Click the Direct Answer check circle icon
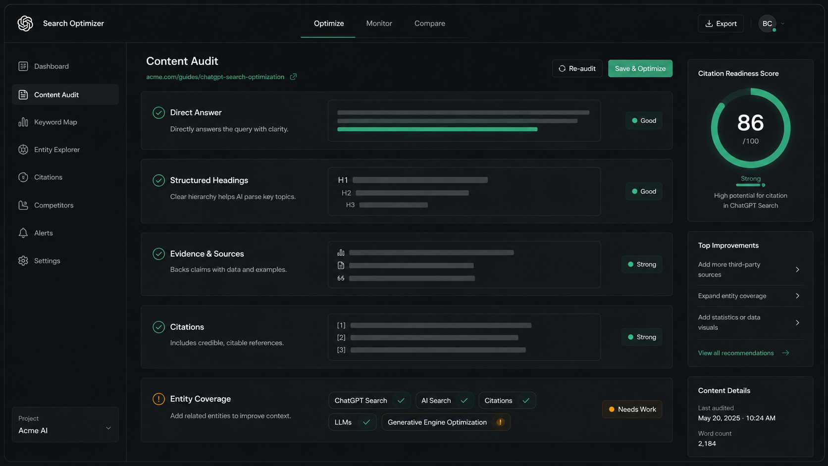 pyautogui.click(x=158, y=113)
